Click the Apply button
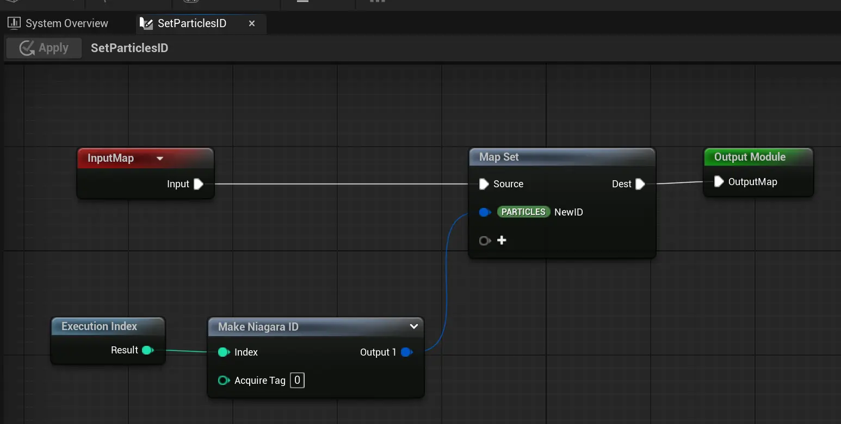Screen dimensions: 841x424 [44, 48]
